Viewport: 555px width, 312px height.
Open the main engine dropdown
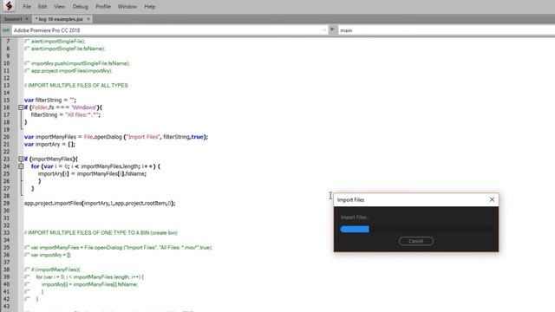point(447,30)
